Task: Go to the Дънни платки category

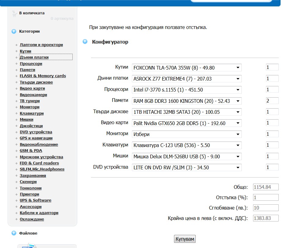Action: point(34,57)
